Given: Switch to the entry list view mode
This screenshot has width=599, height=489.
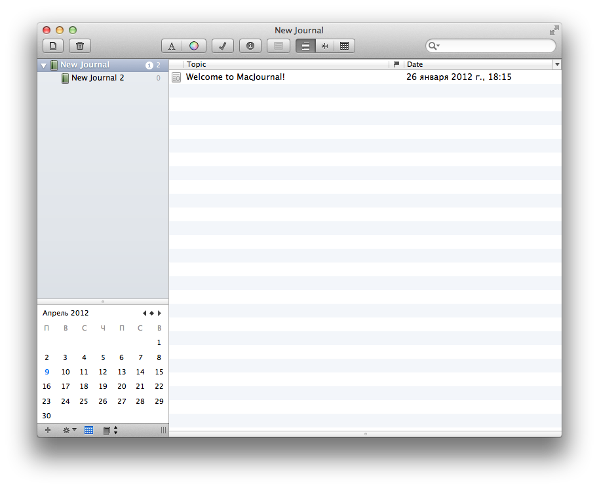Looking at the screenshot, I should tap(305, 46).
